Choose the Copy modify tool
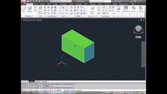This screenshot has height=94, width=167. pyautogui.click(x=81, y=7)
